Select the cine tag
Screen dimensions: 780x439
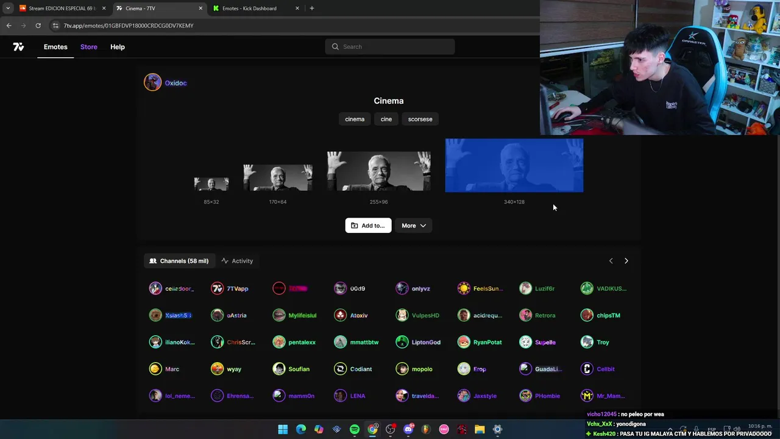click(386, 119)
